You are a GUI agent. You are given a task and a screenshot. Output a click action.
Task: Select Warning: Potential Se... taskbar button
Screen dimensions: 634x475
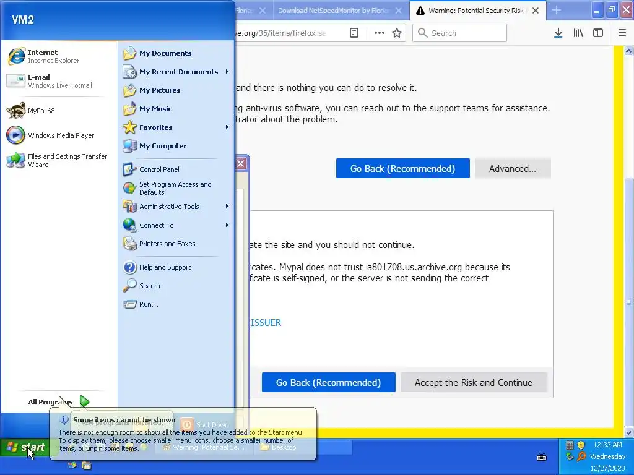click(x=204, y=447)
